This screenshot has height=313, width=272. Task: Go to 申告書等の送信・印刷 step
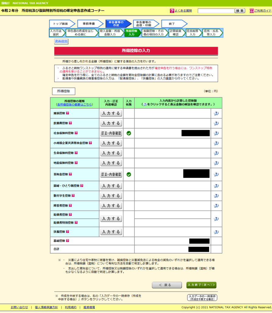(146, 24)
